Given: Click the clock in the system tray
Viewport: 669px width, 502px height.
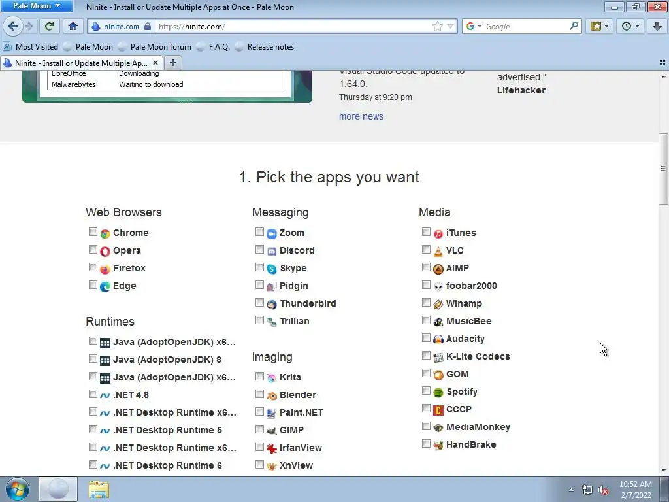Looking at the screenshot, I should pyautogui.click(x=636, y=490).
